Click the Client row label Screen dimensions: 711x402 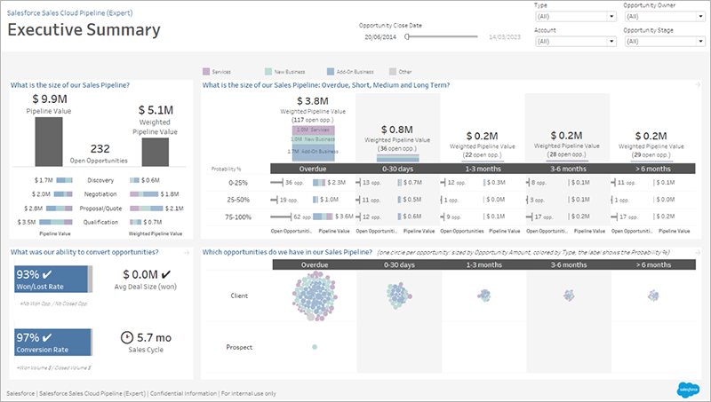(x=239, y=296)
